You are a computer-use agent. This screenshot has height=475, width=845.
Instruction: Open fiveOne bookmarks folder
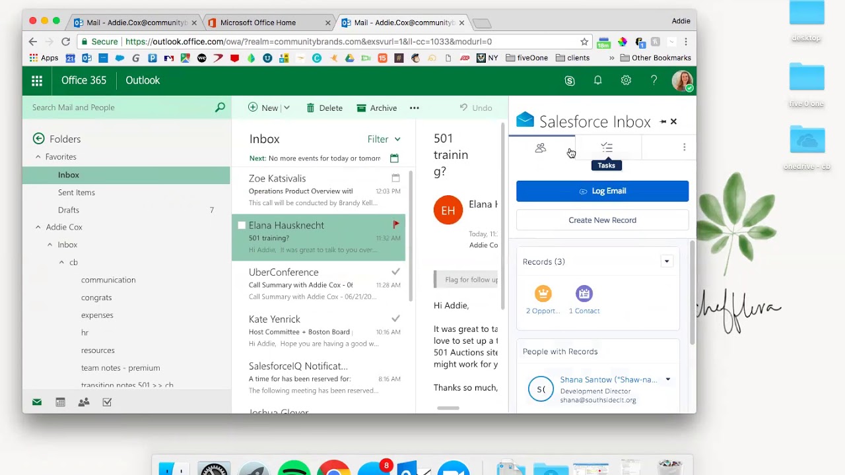point(527,58)
